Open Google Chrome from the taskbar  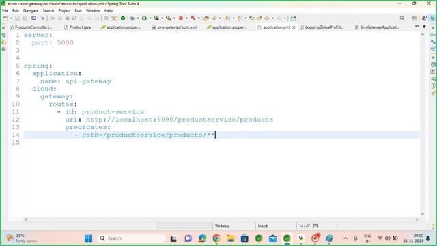[216, 238]
